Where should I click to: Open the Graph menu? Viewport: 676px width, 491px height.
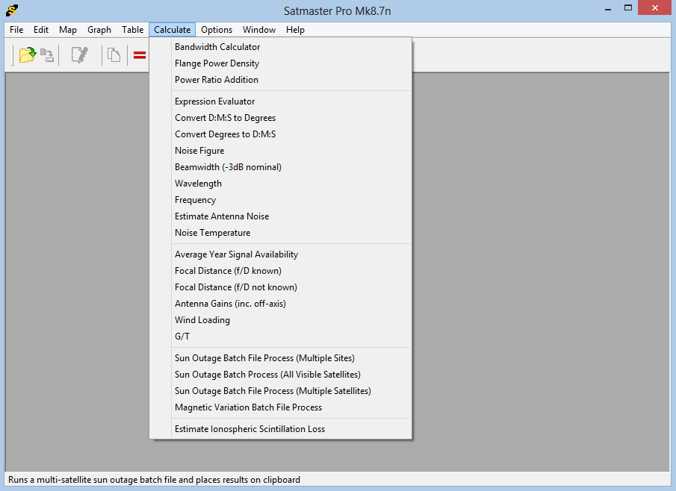tap(99, 30)
